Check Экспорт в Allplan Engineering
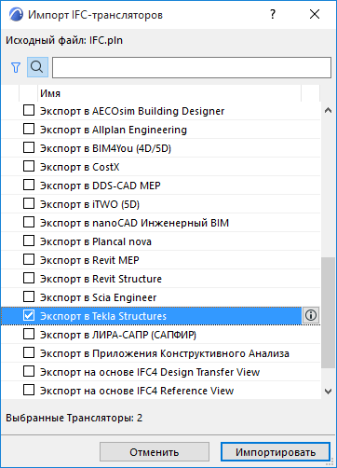This screenshot has height=468, width=337. point(29,129)
